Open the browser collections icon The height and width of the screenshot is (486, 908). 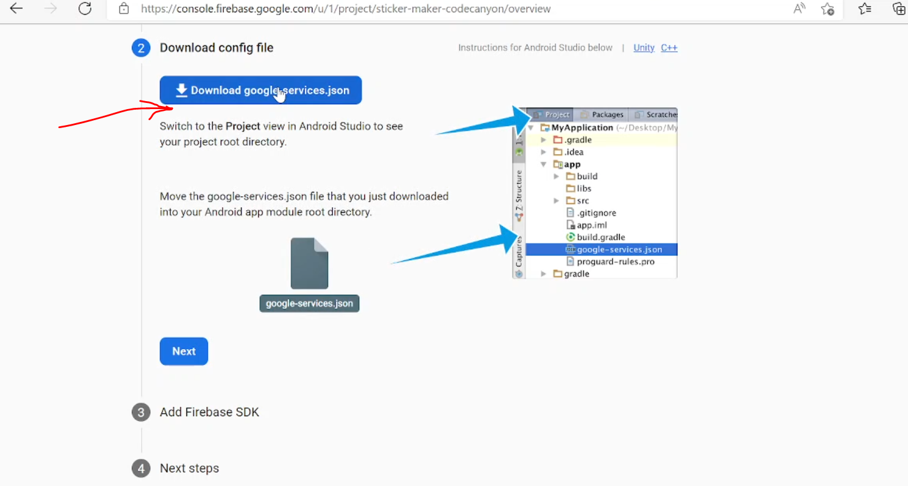coord(899,9)
